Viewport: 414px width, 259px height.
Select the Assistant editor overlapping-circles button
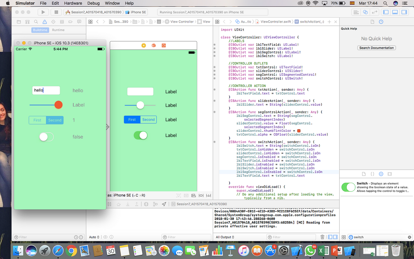pos(365,12)
